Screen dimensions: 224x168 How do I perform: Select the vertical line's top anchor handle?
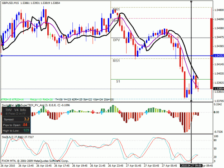click(x=191, y=1)
